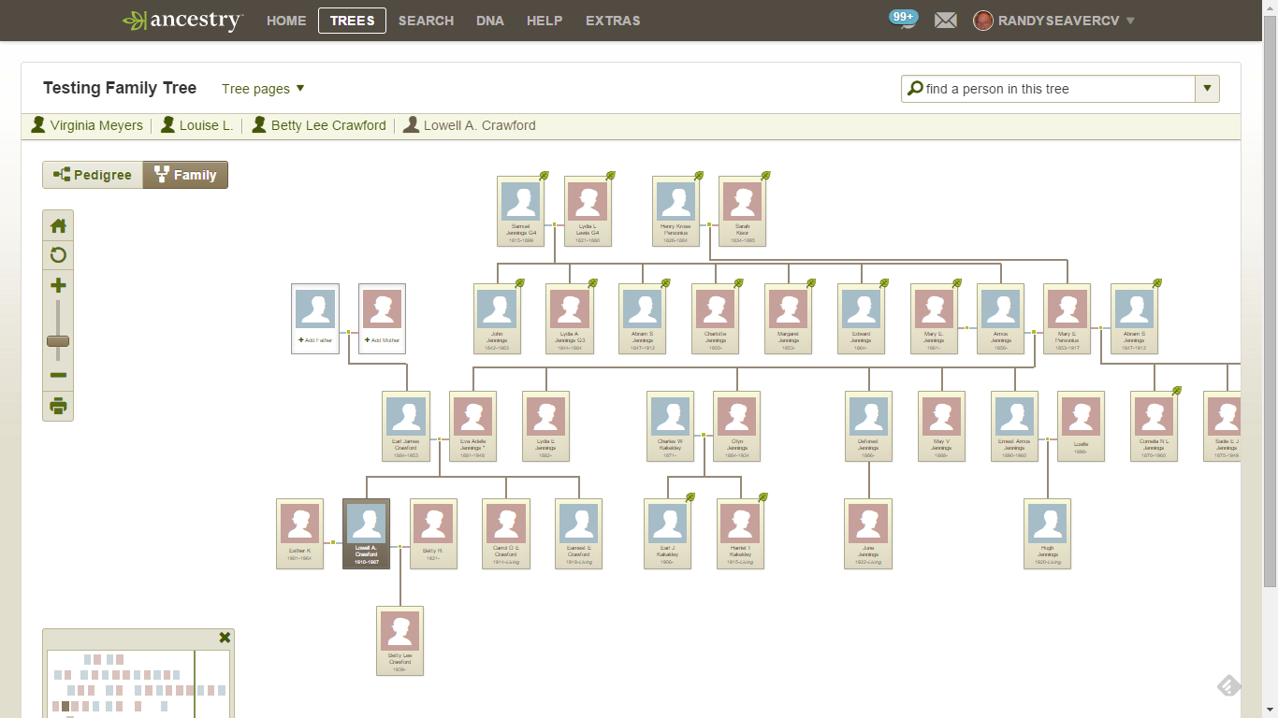Viewport: 1278px width, 718px height.
Task: Zoom in using the plus icon
Action: click(57, 284)
